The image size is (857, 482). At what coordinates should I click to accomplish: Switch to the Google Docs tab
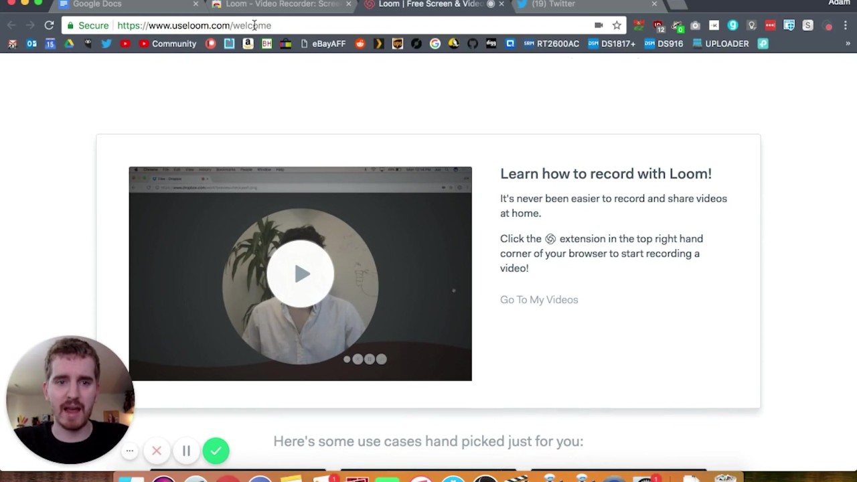pos(127,5)
